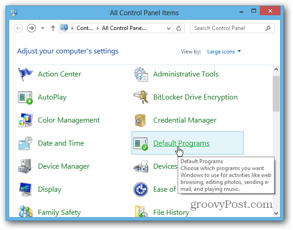Go back with the Back arrow
This screenshot has height=230, width=293.
click(18, 28)
